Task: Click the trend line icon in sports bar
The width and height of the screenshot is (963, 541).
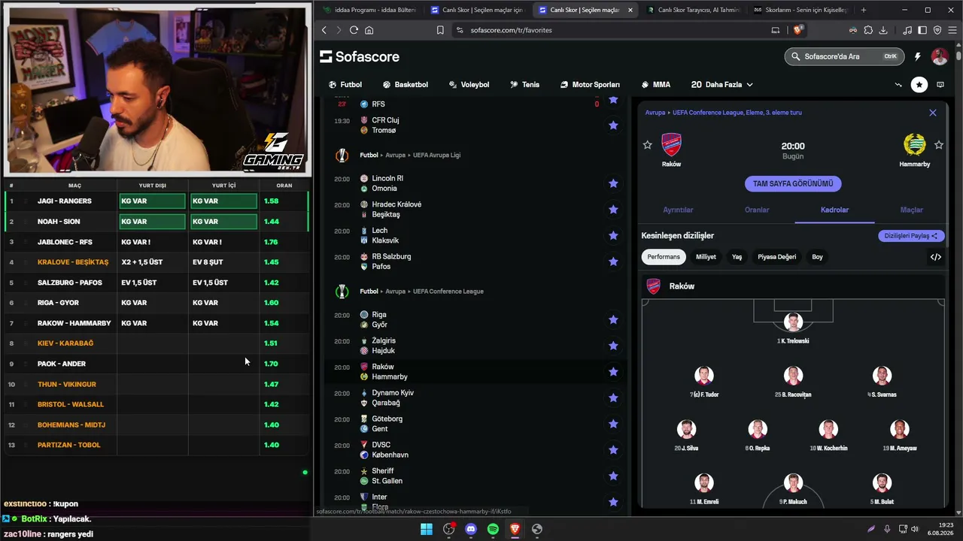Action: pos(898,85)
